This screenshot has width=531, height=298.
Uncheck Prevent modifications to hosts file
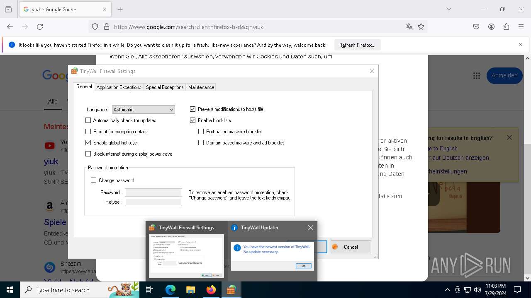coord(192,109)
